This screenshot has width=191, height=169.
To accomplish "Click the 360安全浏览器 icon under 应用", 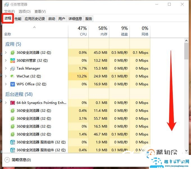I will (13, 53).
